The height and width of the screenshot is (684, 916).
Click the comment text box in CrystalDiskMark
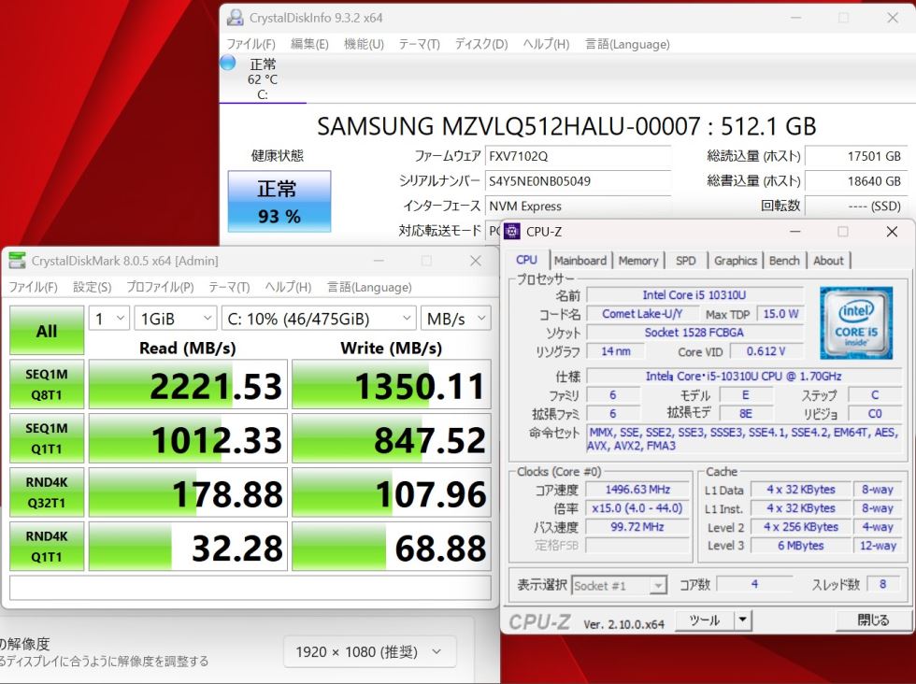click(250, 588)
